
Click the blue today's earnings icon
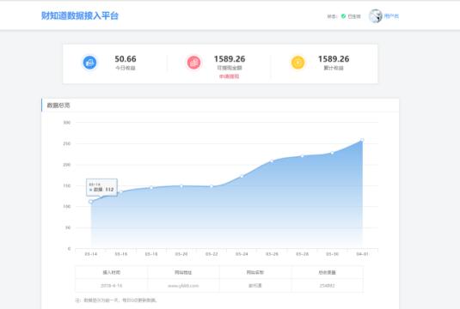click(89, 63)
